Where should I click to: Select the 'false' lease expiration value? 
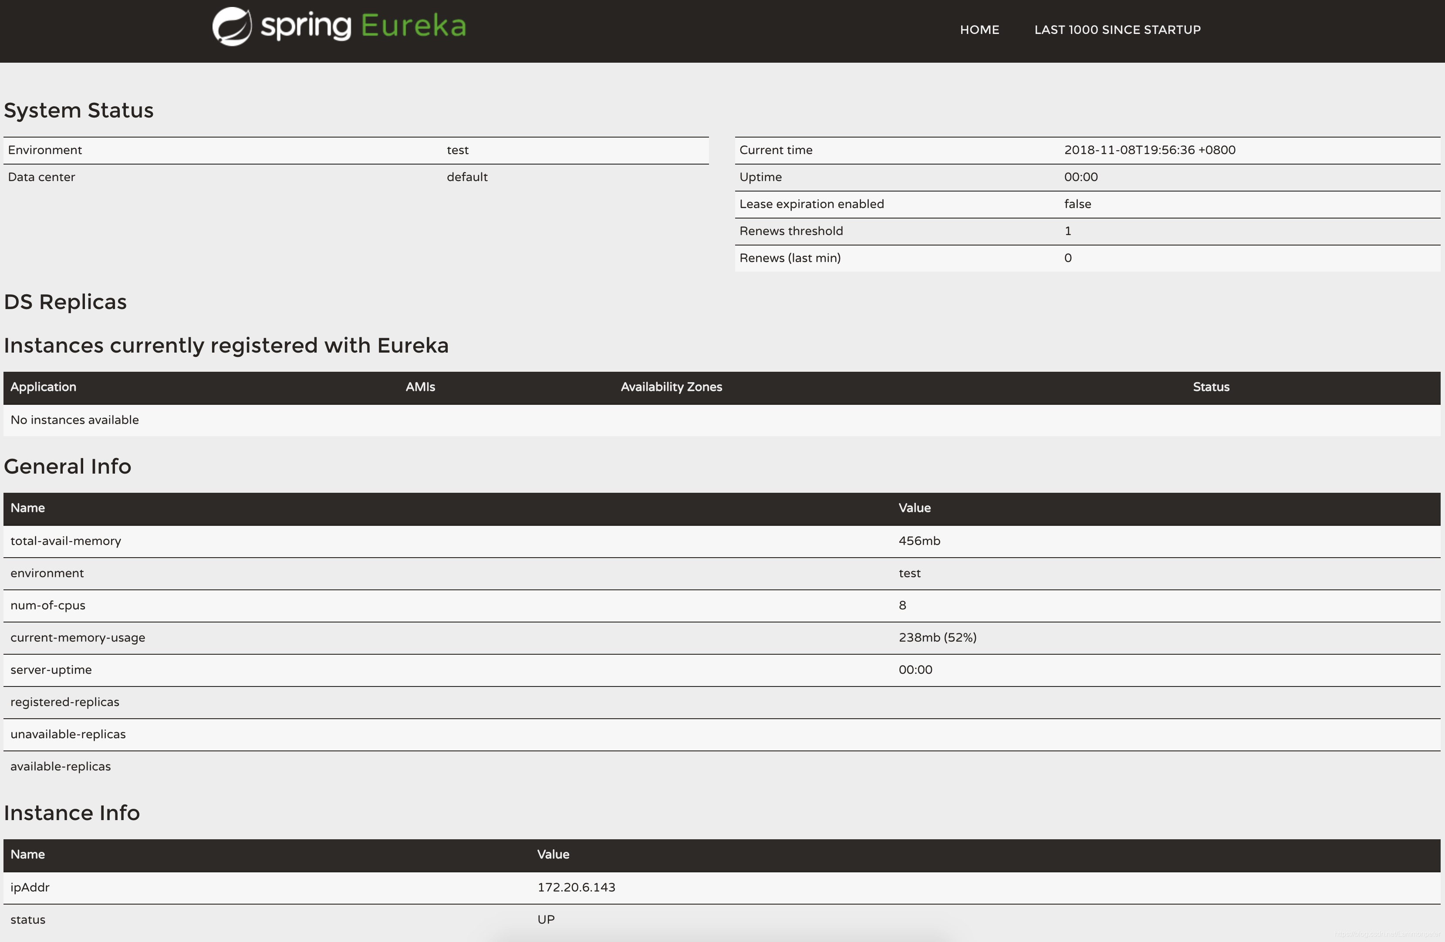1077,204
